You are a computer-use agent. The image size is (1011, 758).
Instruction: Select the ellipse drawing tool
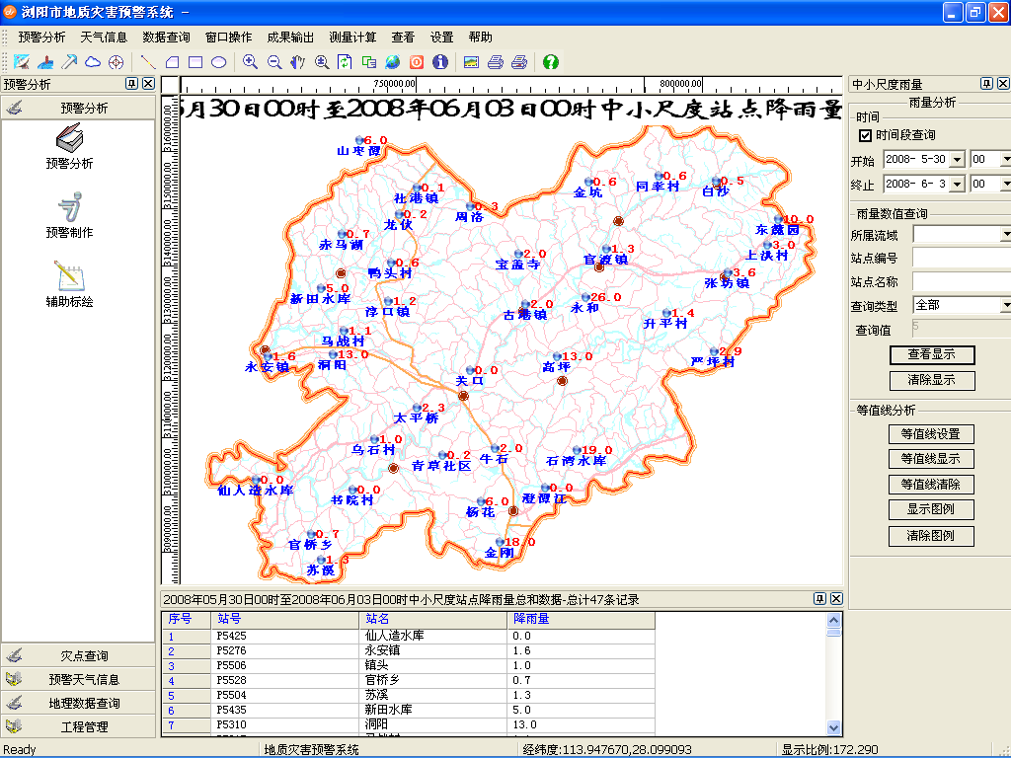(218, 62)
